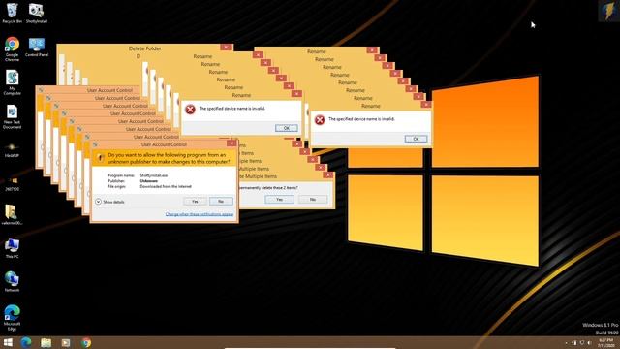Click the volume speaker icon in system tray
620x349 pixels.
(x=589, y=342)
